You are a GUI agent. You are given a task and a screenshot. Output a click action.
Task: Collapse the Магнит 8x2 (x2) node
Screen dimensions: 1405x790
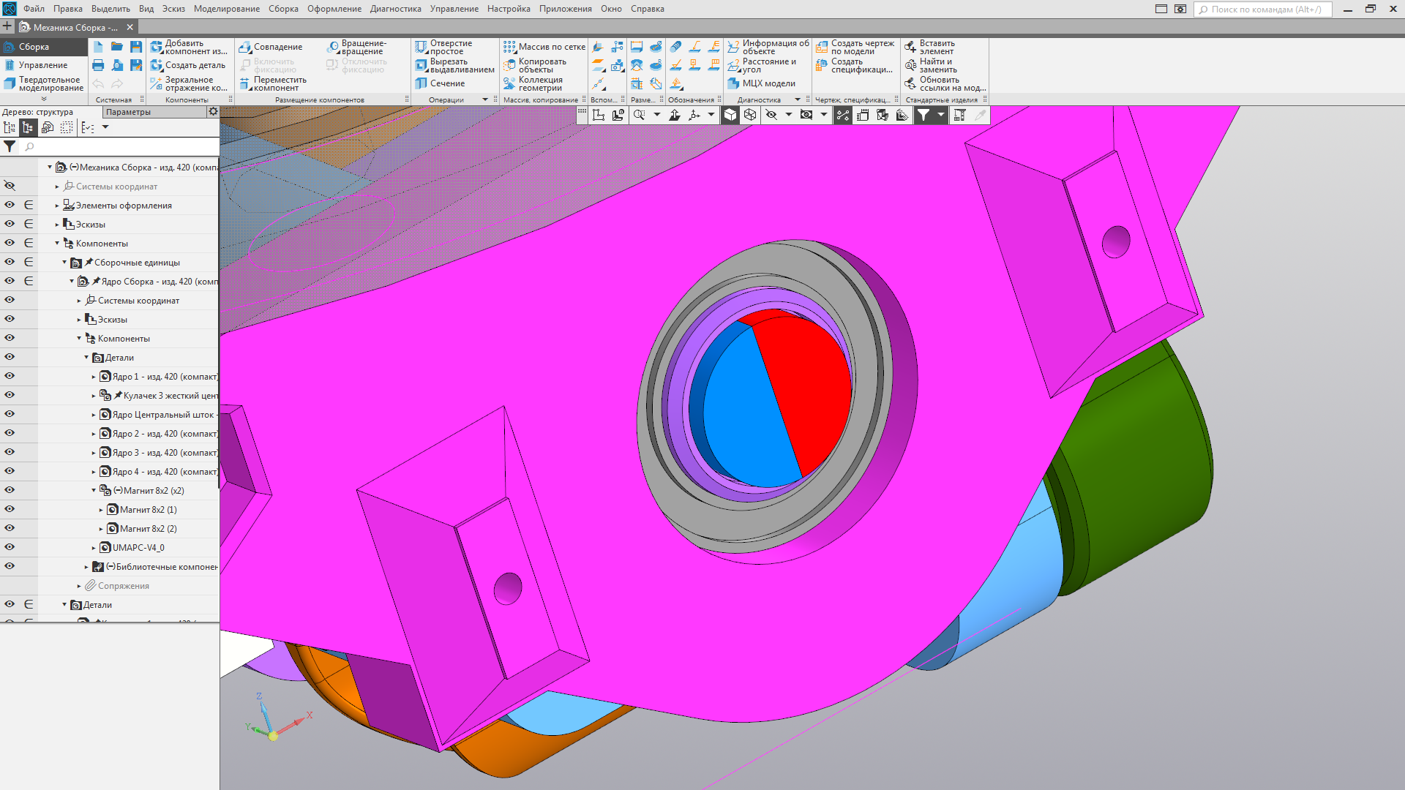point(94,490)
